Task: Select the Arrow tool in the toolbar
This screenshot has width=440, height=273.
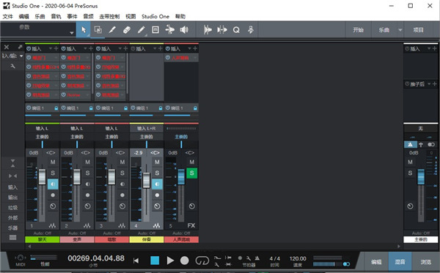Action: click(84, 30)
